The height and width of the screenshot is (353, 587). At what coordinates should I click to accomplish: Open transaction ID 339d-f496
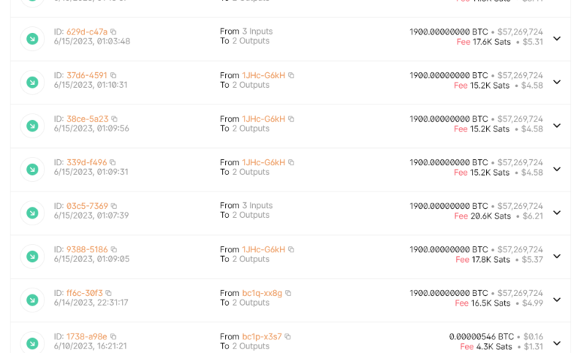(87, 163)
